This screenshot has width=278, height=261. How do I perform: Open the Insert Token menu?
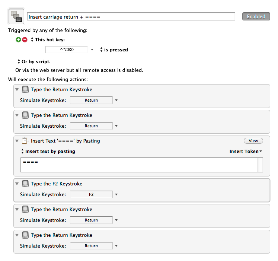click(x=246, y=151)
